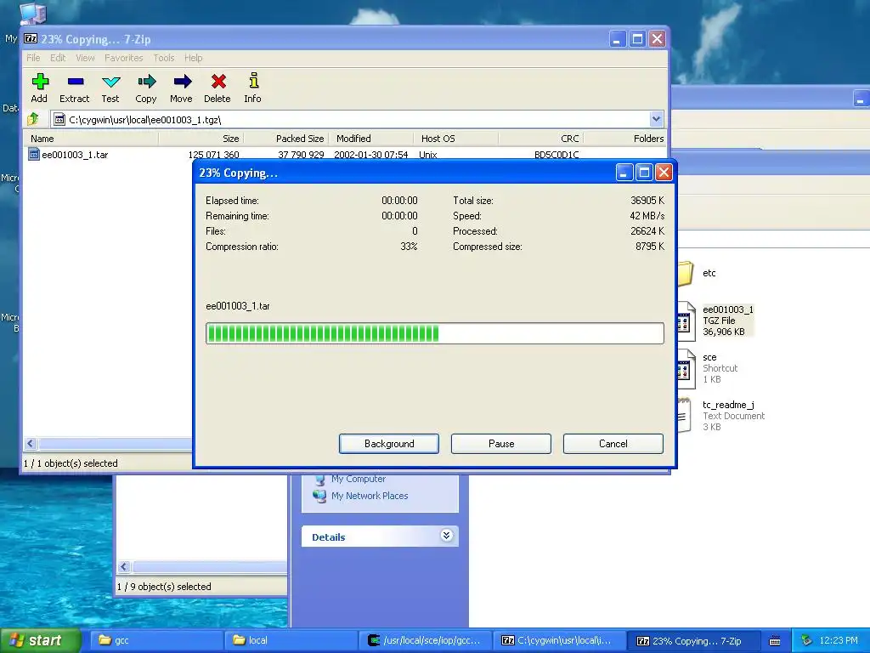Click the 1 / 9 object(s) selected status
Screen dimensions: 870x653
[164, 587]
